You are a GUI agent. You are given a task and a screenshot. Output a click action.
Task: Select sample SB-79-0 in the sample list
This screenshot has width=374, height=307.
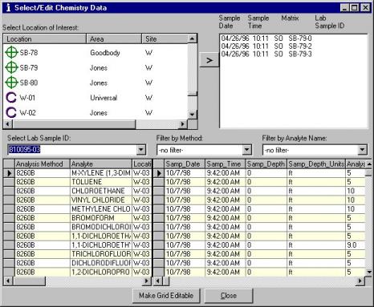(266, 38)
